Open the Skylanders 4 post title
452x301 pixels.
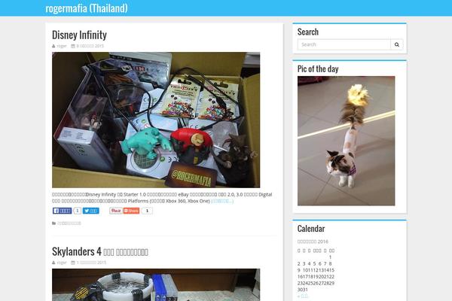tap(99, 251)
